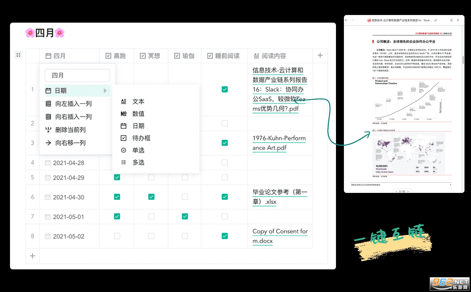Check 瑜伽 checkbox in row 2021-04-30
The height and width of the screenshot is (292, 471).
tap(185, 197)
